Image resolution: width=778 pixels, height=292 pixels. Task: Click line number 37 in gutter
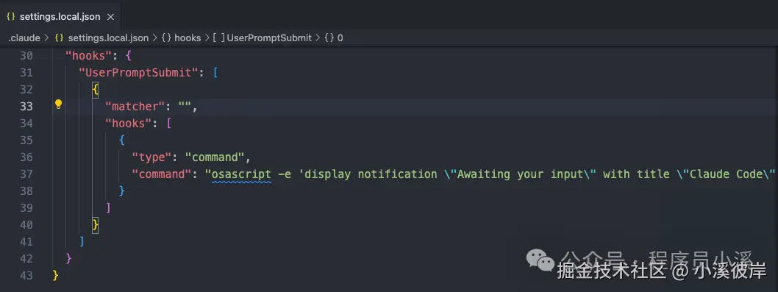point(26,174)
